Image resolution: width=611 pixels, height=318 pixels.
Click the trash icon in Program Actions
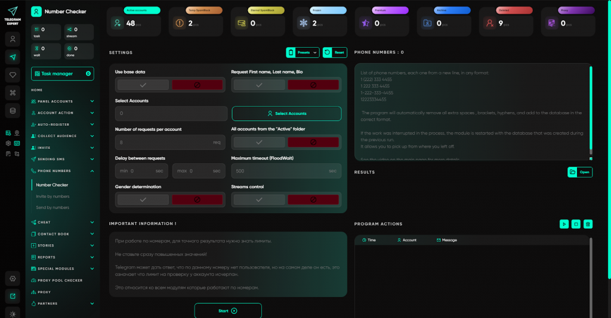pos(588,224)
